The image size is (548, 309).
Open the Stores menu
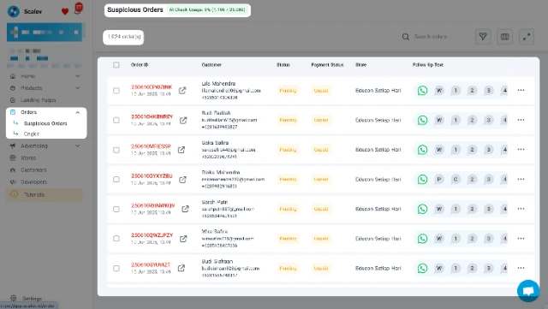point(28,157)
